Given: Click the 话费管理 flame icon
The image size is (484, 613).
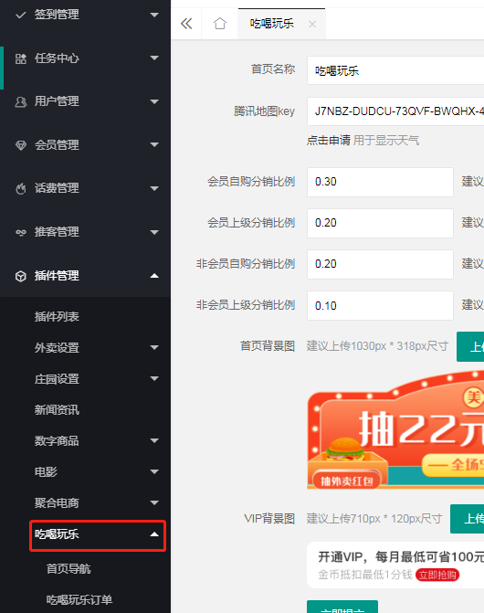Looking at the screenshot, I should (21, 189).
